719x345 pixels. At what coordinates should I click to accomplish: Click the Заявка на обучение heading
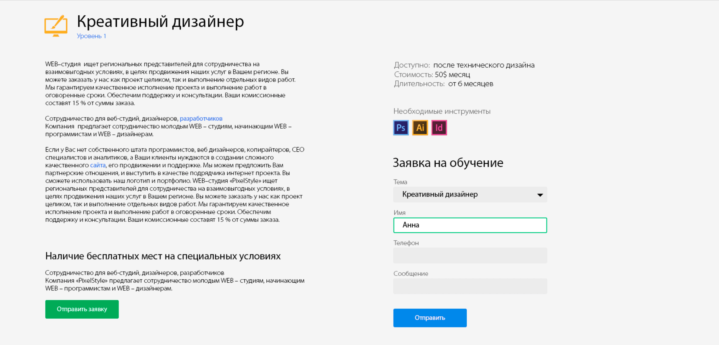pyautogui.click(x=448, y=163)
